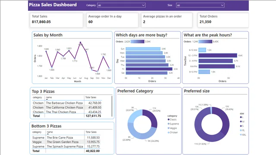Sort Bottom 3 Pizzas by Total Sales header
276x155 pixels.
click(91, 132)
